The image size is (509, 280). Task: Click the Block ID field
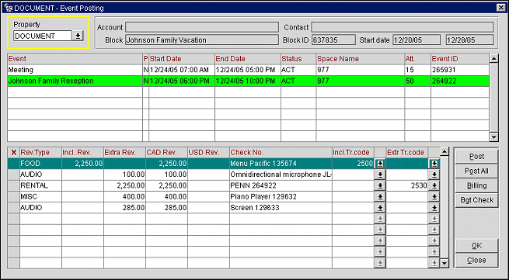click(333, 40)
